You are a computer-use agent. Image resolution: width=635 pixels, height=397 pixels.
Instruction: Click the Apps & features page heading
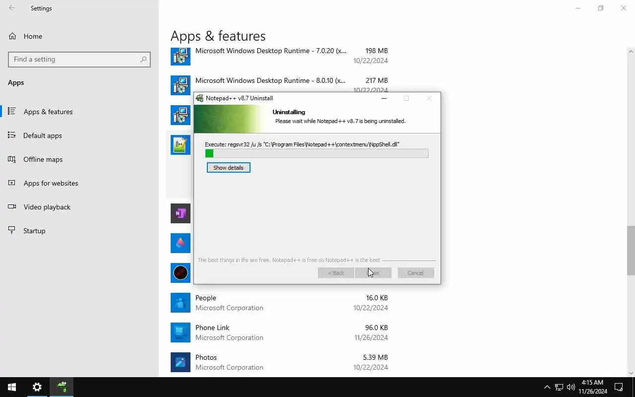[x=218, y=36]
